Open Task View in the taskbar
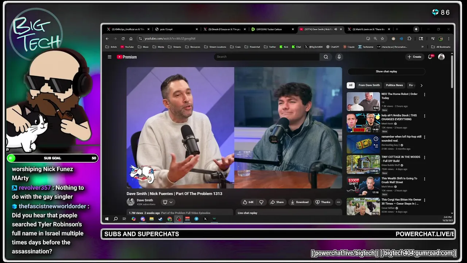Screen dimensions: 467x263 coord(124,219)
